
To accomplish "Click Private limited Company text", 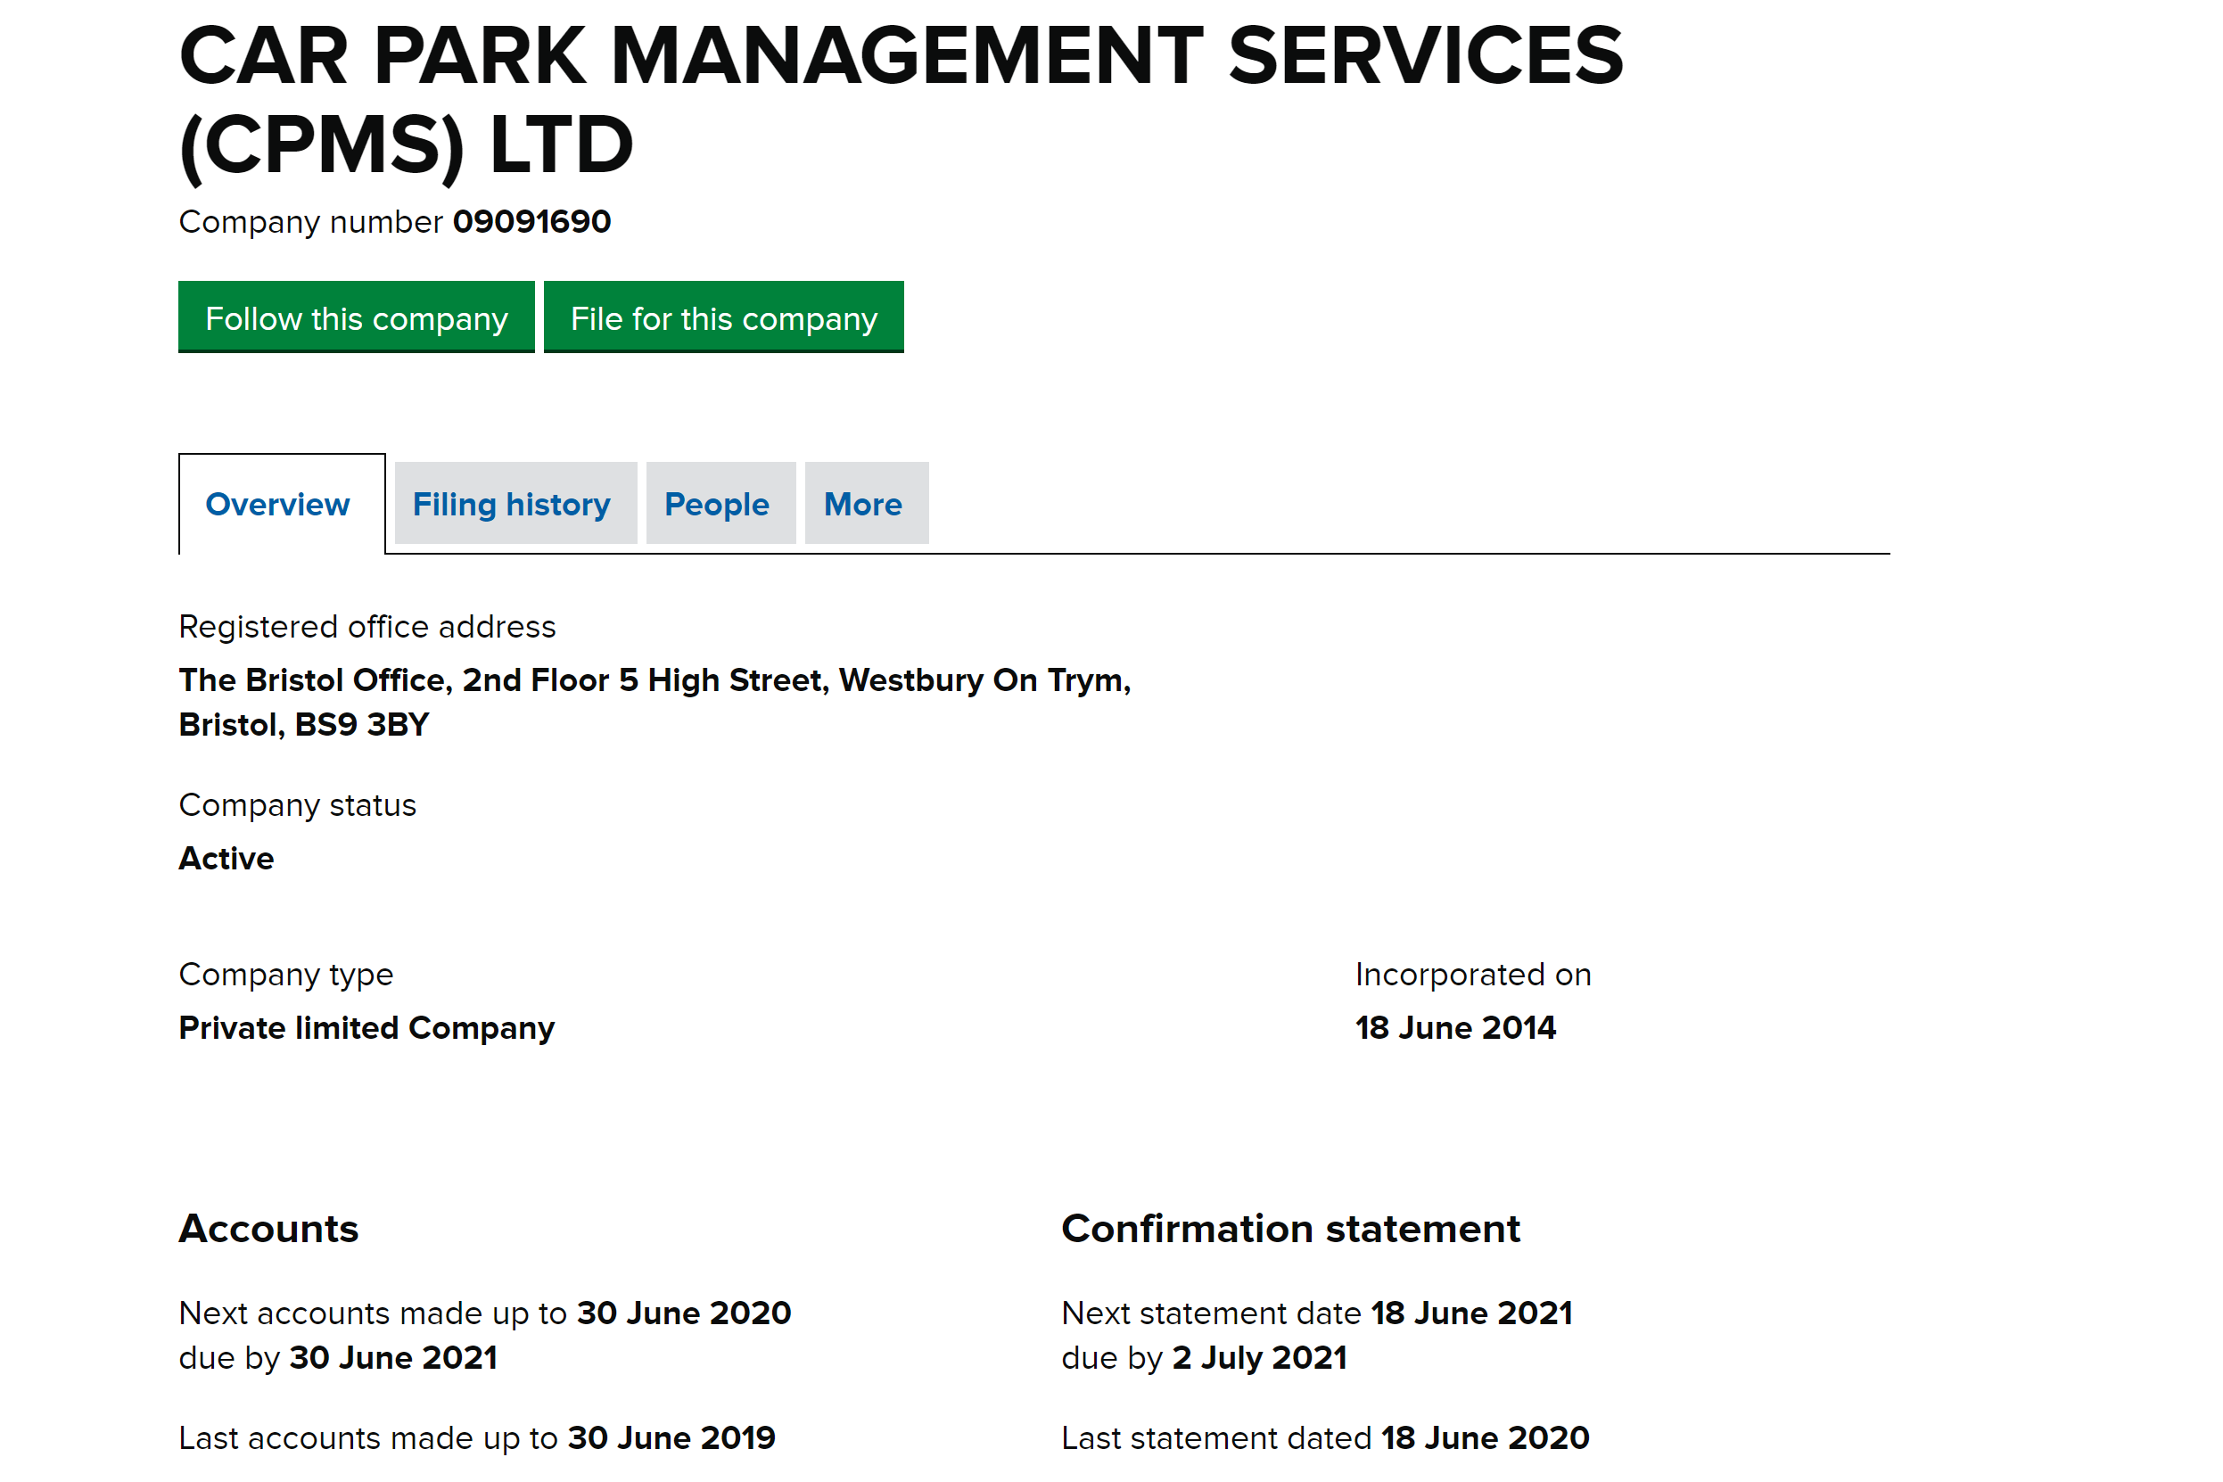I will (x=366, y=1028).
